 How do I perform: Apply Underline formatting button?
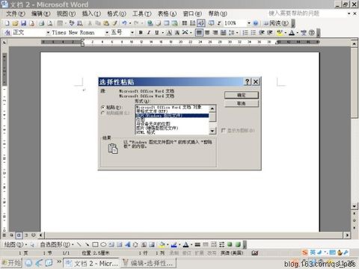(x=156, y=33)
